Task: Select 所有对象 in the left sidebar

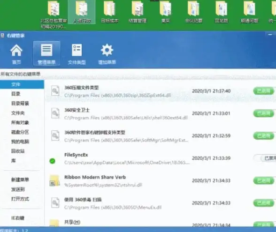Action: 20,122
